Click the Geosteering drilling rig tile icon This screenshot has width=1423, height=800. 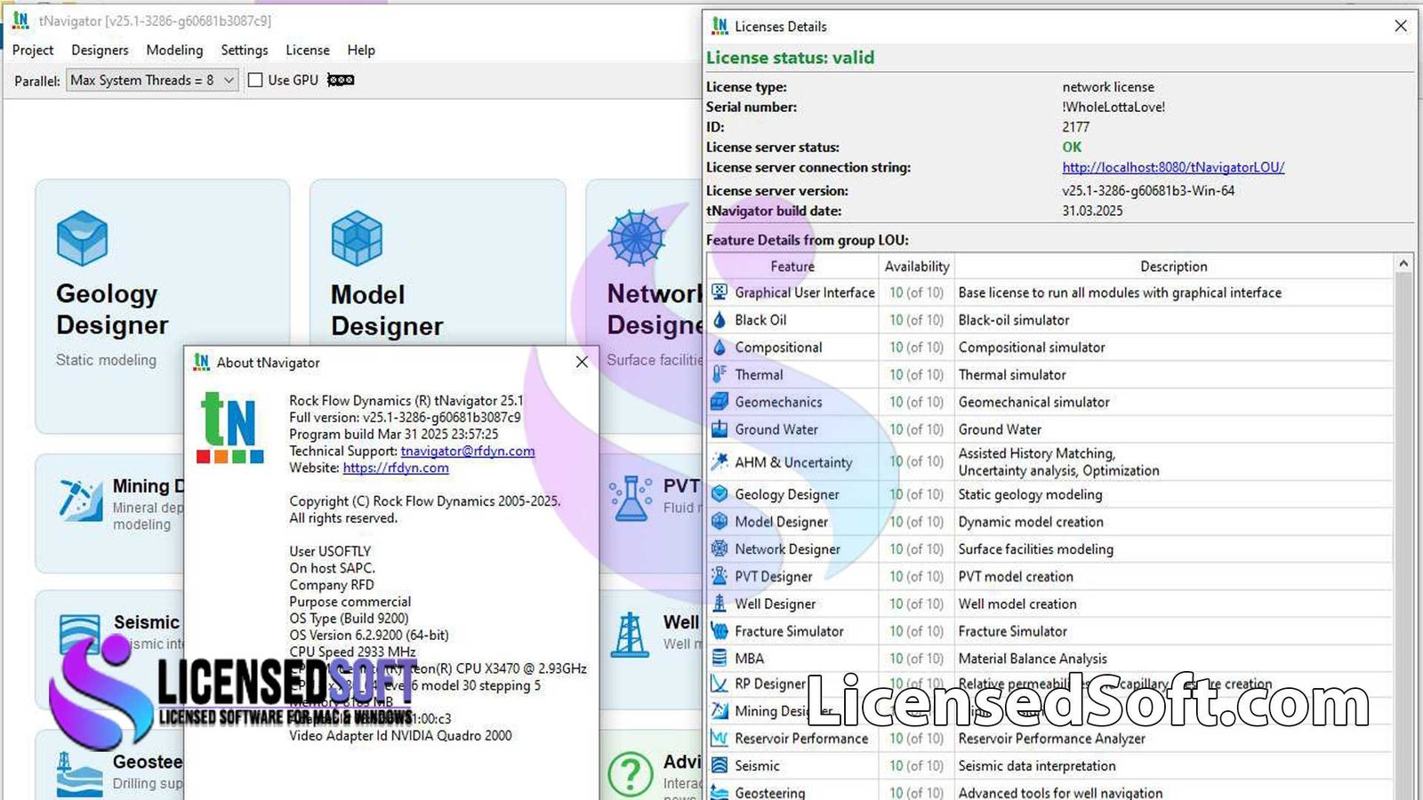pyautogui.click(x=78, y=773)
